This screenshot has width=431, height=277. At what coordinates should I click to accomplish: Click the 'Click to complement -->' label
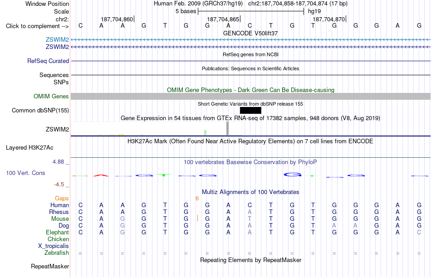(37, 26)
